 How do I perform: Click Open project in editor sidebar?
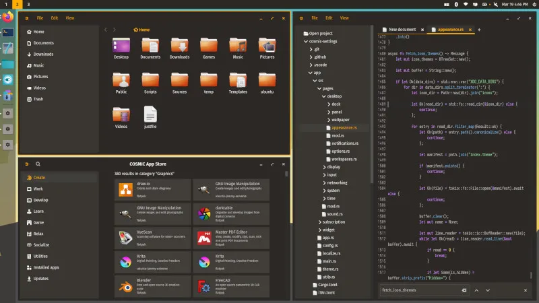(x=318, y=33)
